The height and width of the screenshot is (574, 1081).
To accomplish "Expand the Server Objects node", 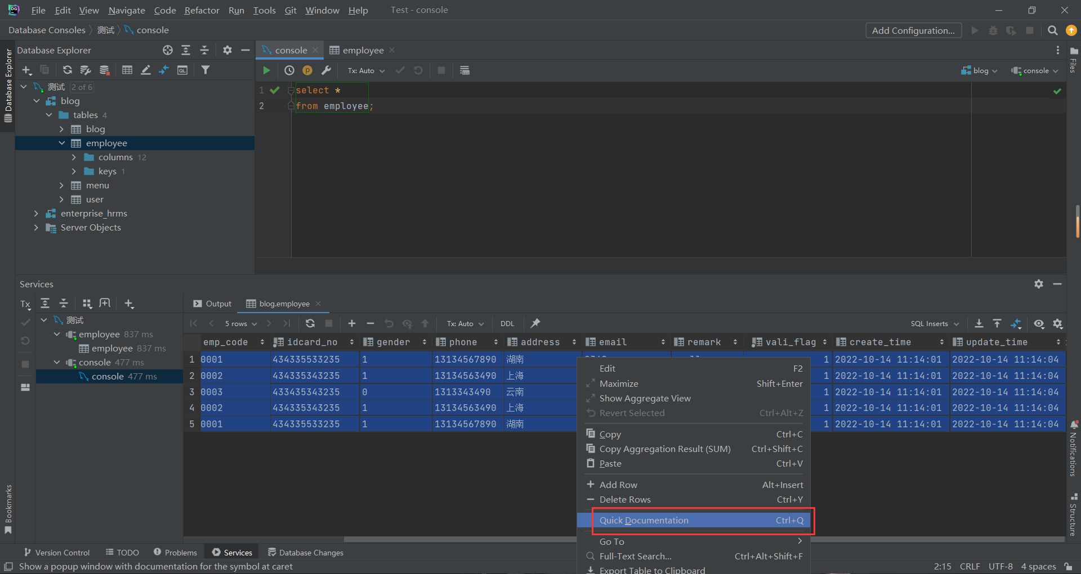I will click(37, 228).
